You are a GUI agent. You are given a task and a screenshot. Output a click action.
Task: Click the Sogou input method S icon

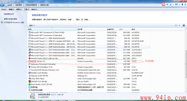164,4
